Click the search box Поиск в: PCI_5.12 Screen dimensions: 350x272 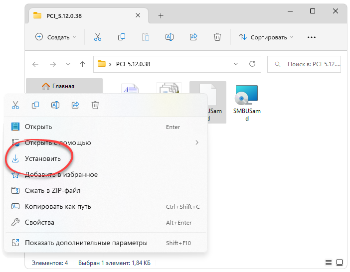tap(304, 64)
